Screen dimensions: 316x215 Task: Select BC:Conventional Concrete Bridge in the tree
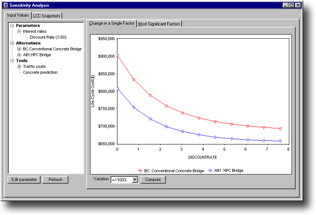coord(52,49)
